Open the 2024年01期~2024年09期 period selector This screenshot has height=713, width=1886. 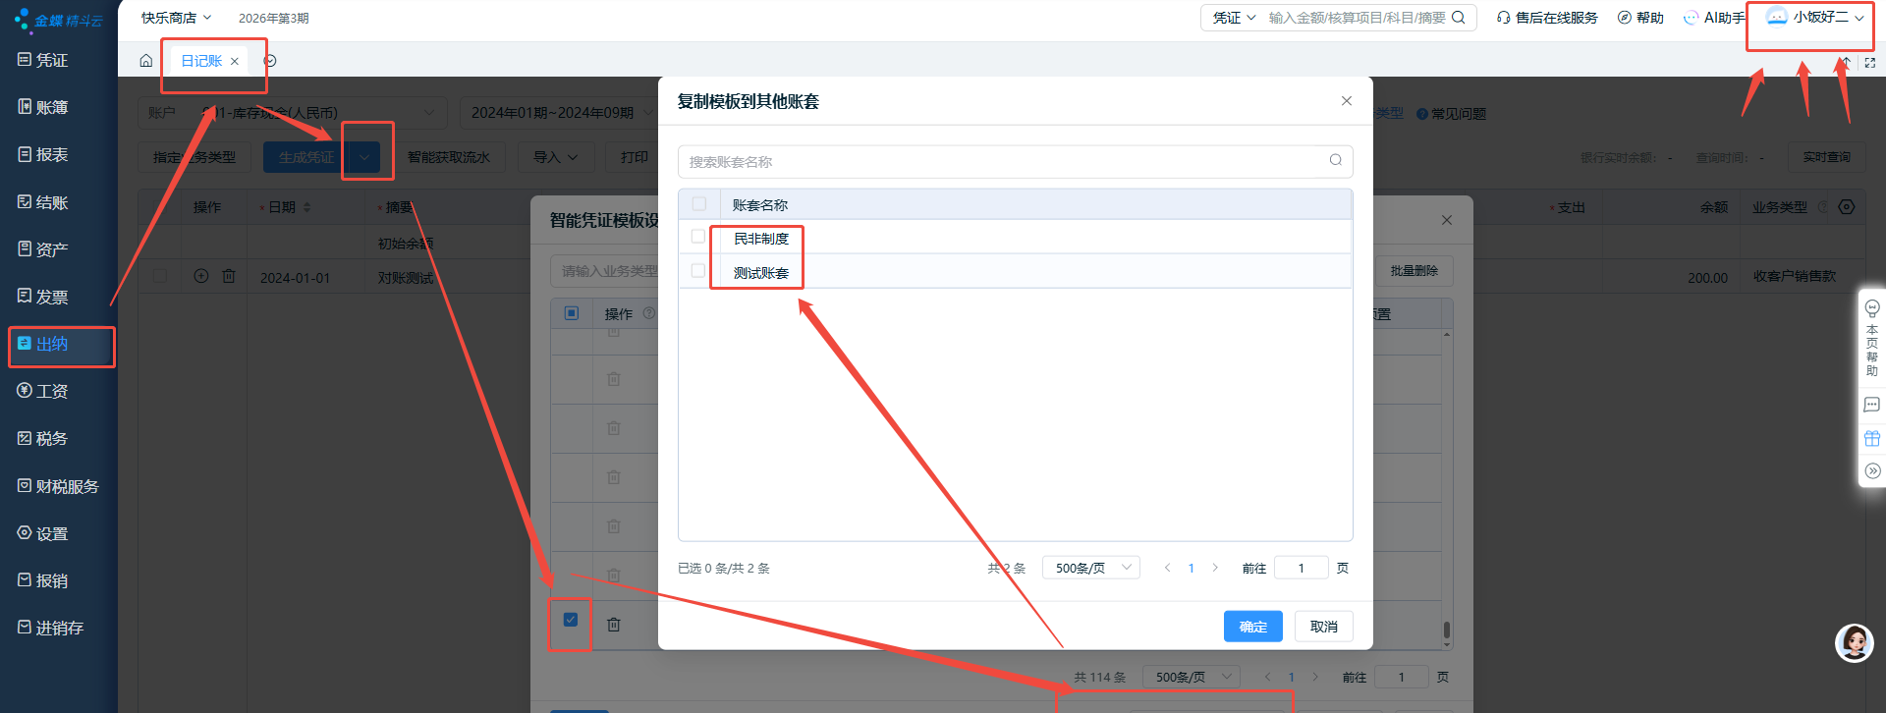(x=560, y=113)
